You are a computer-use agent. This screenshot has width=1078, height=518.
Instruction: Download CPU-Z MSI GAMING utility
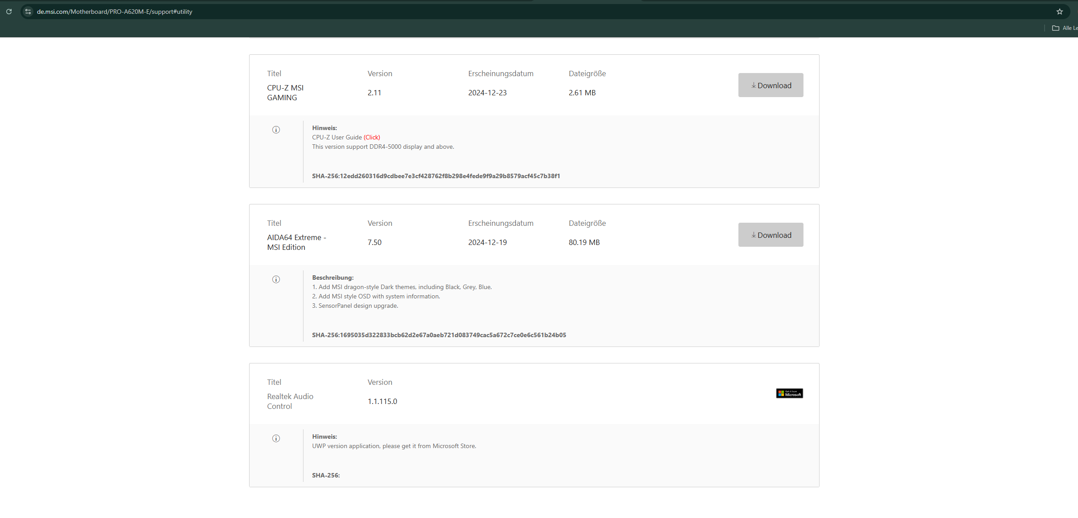pyautogui.click(x=771, y=85)
